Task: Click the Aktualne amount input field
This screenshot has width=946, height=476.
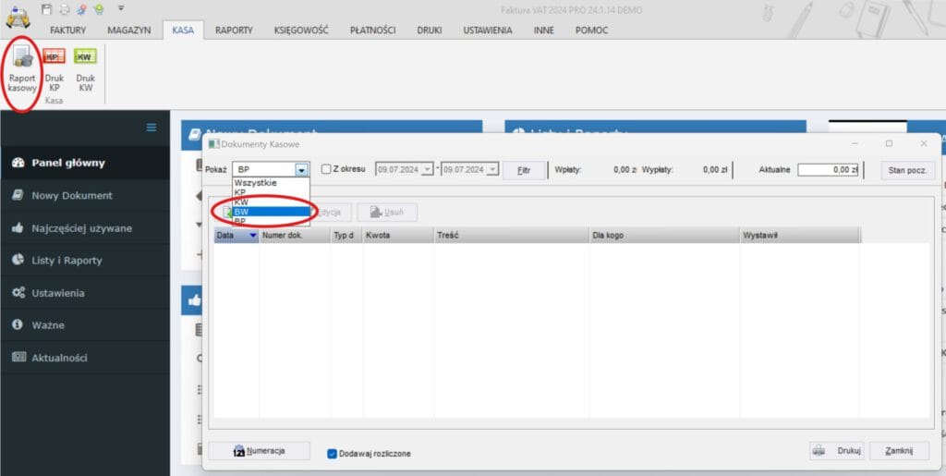Action: tap(829, 170)
